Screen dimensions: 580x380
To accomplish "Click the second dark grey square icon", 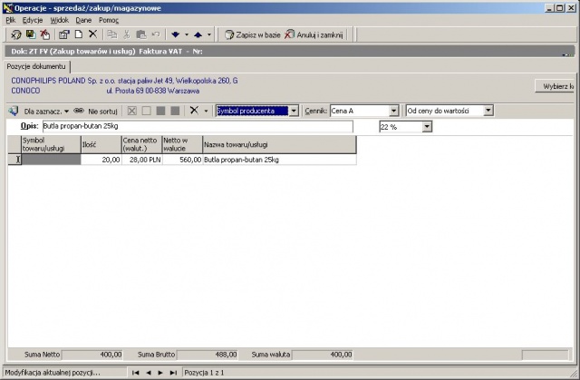I will coord(175,111).
